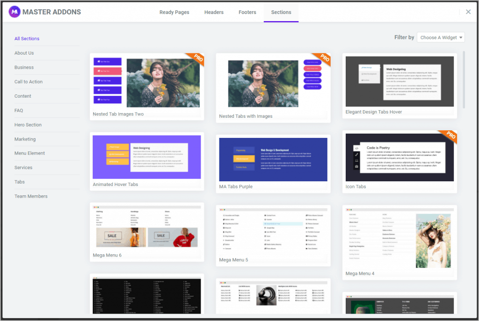Go to the Footers tab

[247, 12]
